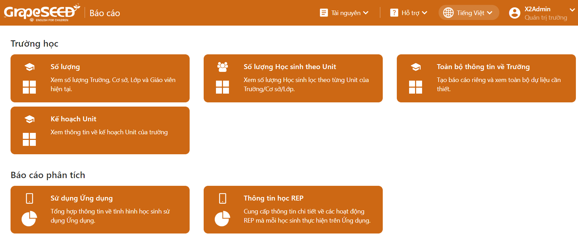Click grid icon in Kế hoạch Unit card
Viewport: 578px width, 237px height.
[x=29, y=139]
